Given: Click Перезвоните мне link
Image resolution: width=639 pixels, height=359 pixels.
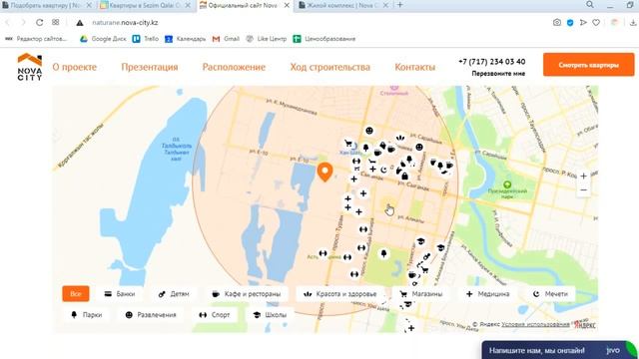Looking at the screenshot, I should 498,74.
